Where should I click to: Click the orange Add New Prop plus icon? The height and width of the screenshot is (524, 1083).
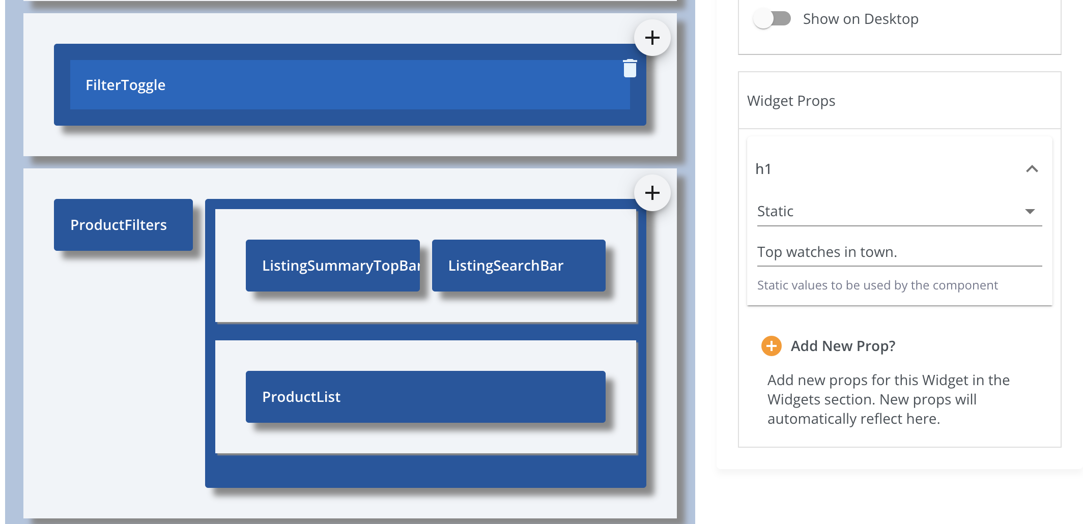coord(771,346)
